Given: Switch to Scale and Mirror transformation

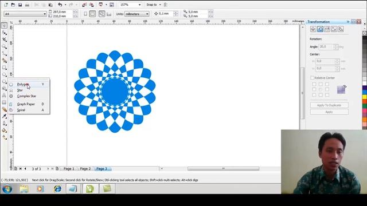Looking at the screenshot, I should click(327, 29).
